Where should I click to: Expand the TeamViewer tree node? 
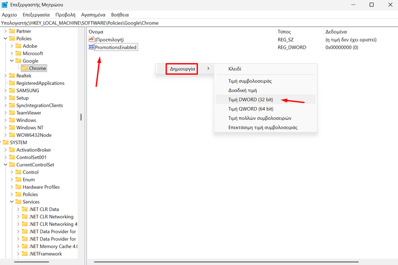(x=5, y=112)
